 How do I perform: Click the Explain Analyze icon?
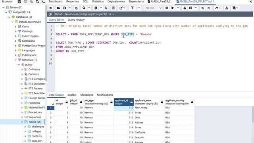coord(190,8)
